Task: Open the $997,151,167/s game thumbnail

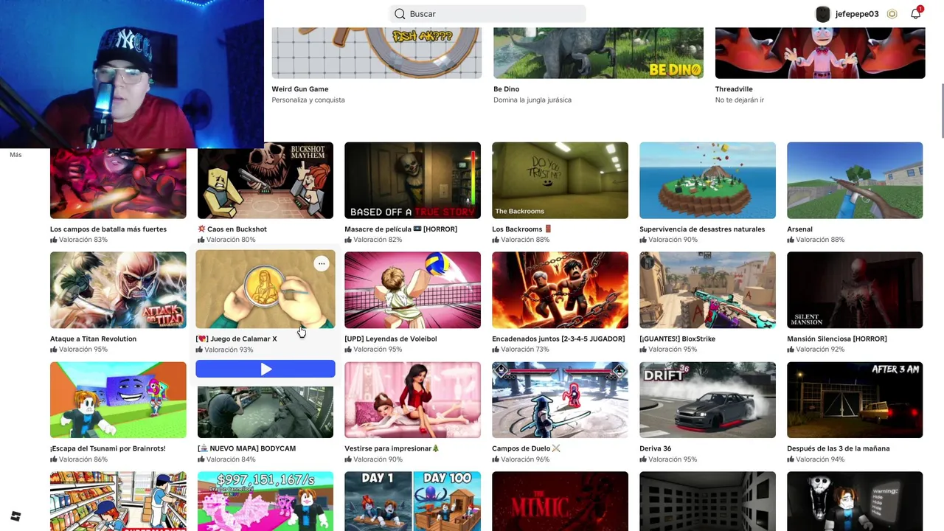Action: click(265, 502)
